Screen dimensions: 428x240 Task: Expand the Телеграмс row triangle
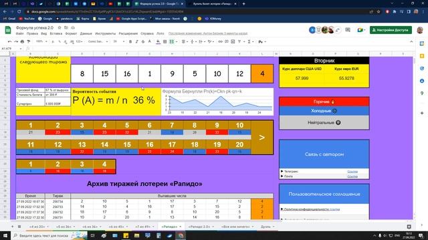click(282, 171)
